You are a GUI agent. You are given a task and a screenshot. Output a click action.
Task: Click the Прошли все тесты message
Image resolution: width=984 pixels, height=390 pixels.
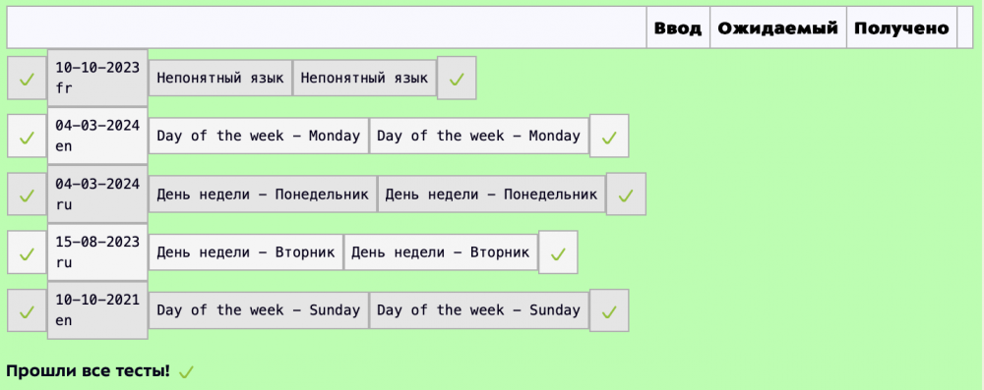[88, 371]
